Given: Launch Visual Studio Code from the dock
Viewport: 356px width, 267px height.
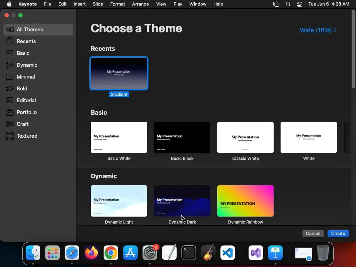Looking at the screenshot, I should pos(227,253).
